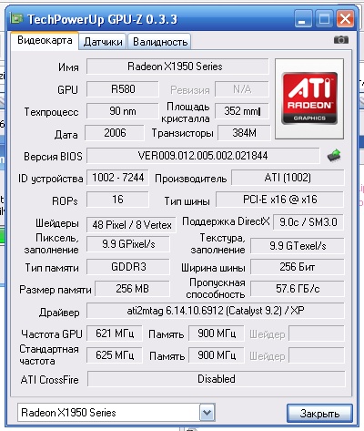Maximize the GPU-Z window
364x431 pixels.
(x=324, y=19)
